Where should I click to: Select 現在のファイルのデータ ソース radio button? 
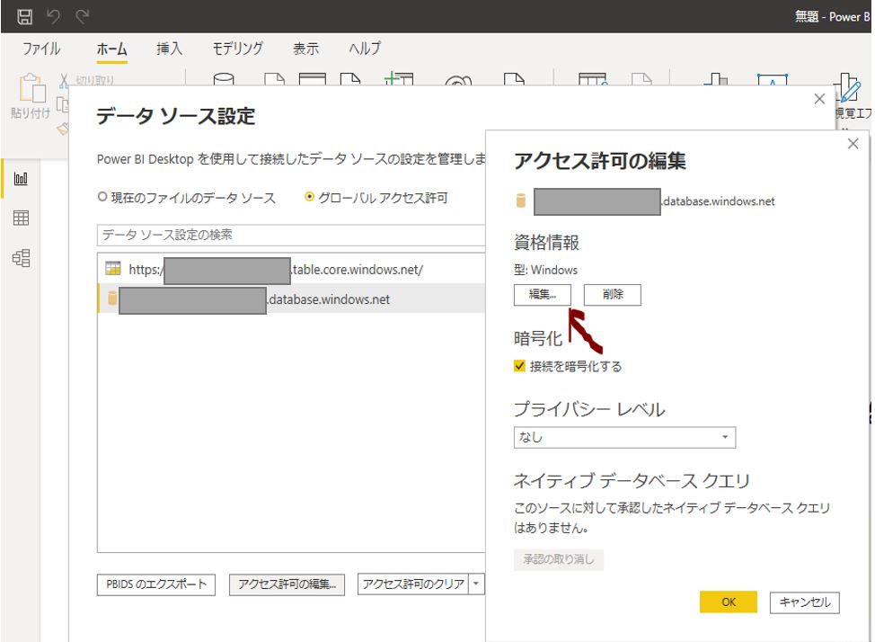click(102, 198)
